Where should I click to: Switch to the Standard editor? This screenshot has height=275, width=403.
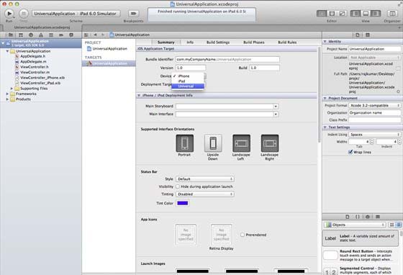pyautogui.click(x=322, y=14)
